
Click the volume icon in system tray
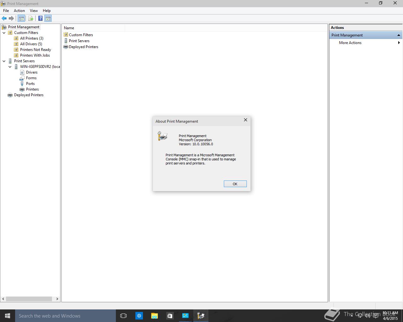point(367,316)
